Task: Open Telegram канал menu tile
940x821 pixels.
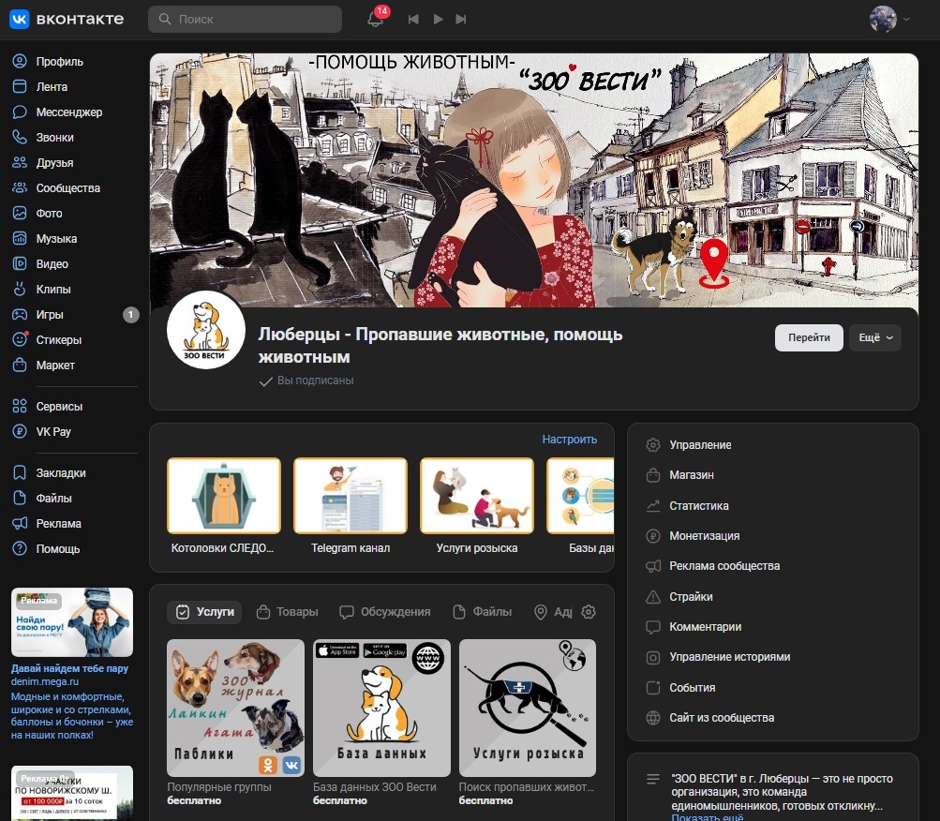Action: [351, 506]
